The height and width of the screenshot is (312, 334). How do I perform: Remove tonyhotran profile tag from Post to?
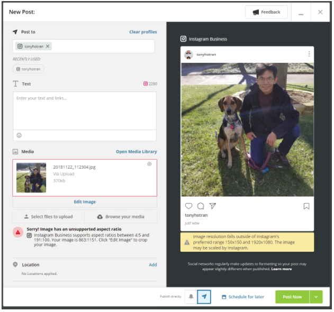tap(48, 47)
